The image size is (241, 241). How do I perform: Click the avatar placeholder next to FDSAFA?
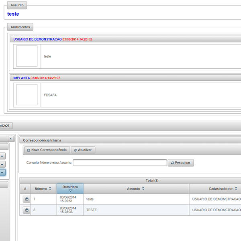(27, 95)
